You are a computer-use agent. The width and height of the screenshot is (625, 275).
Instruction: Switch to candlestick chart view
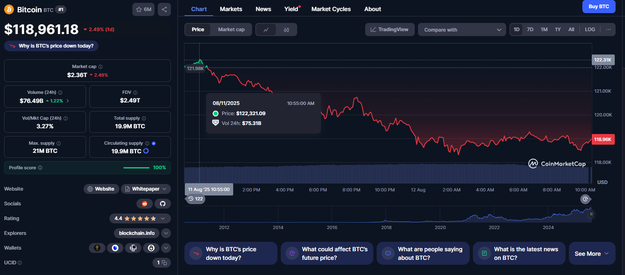286,30
